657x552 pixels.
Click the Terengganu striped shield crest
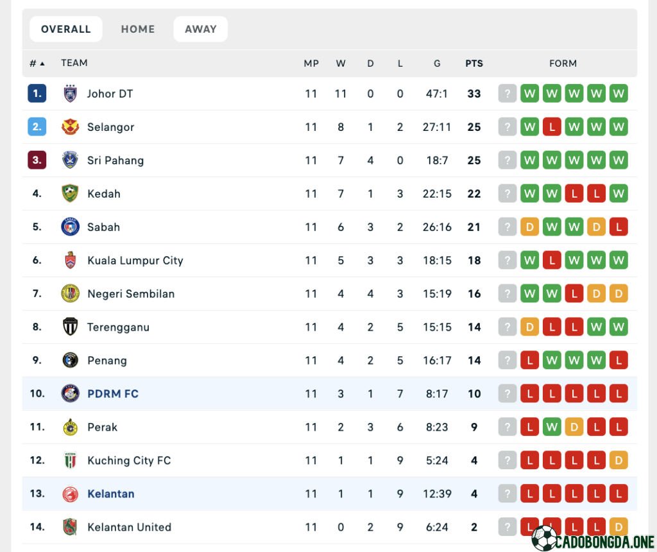70,327
